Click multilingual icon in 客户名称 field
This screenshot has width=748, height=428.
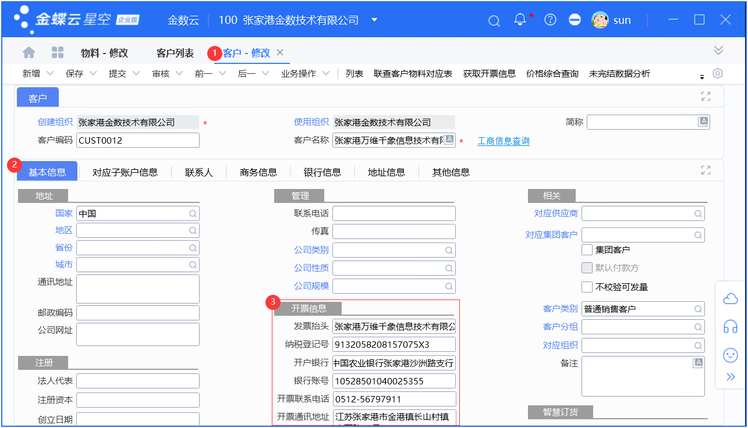point(450,140)
